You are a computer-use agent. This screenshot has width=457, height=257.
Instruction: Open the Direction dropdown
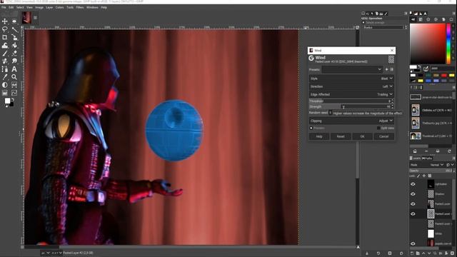351,86
